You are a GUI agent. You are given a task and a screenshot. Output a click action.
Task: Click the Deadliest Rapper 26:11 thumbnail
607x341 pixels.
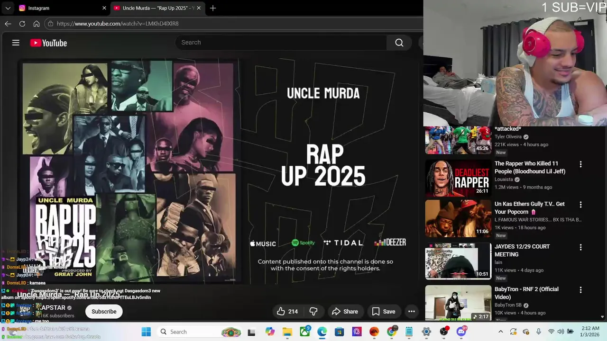[x=458, y=178]
